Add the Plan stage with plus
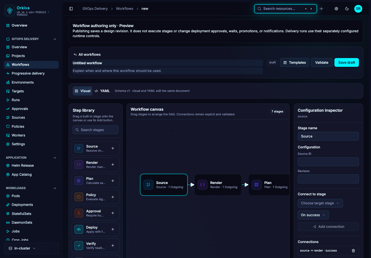Viewport: 371px width, 258px height. point(113,181)
